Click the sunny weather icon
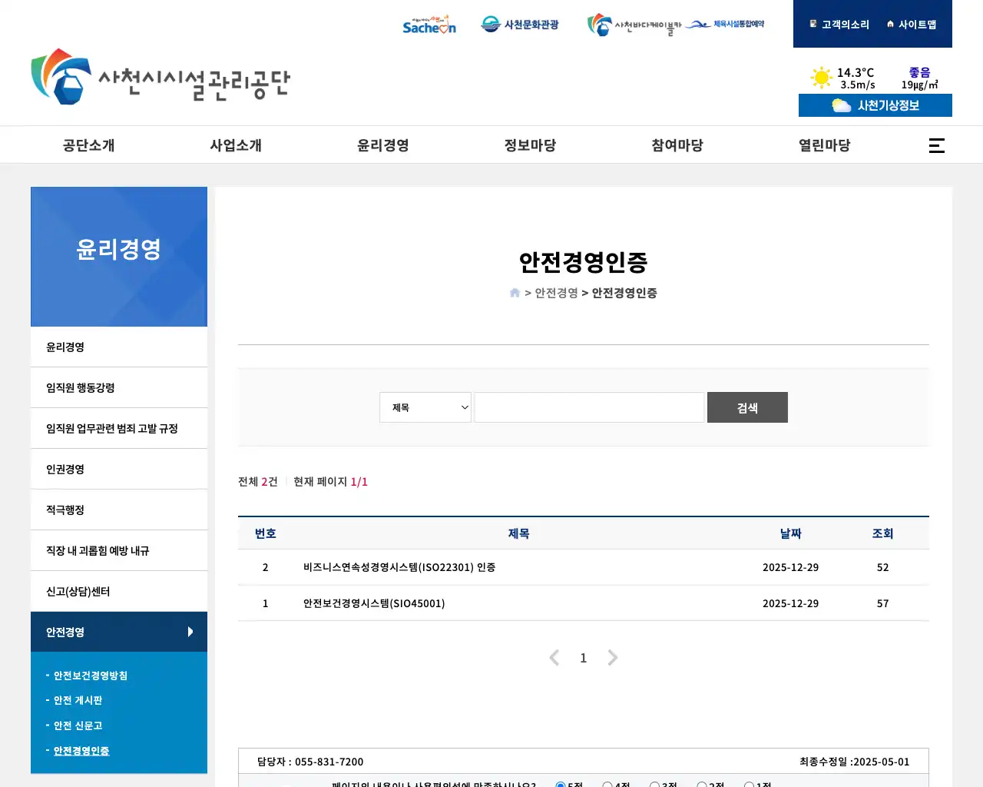 click(822, 78)
